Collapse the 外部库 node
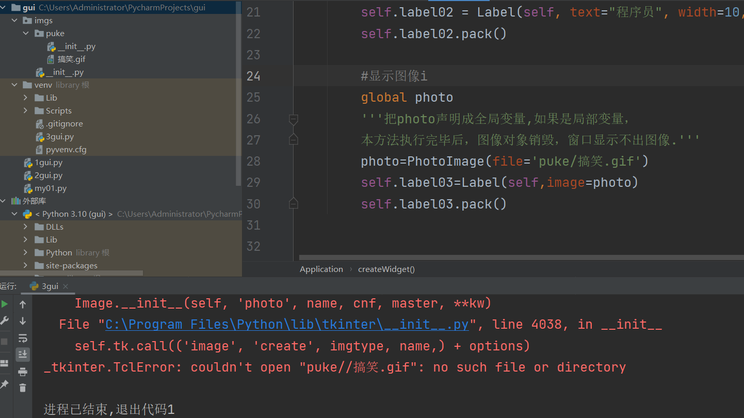744x418 pixels. [x=4, y=201]
